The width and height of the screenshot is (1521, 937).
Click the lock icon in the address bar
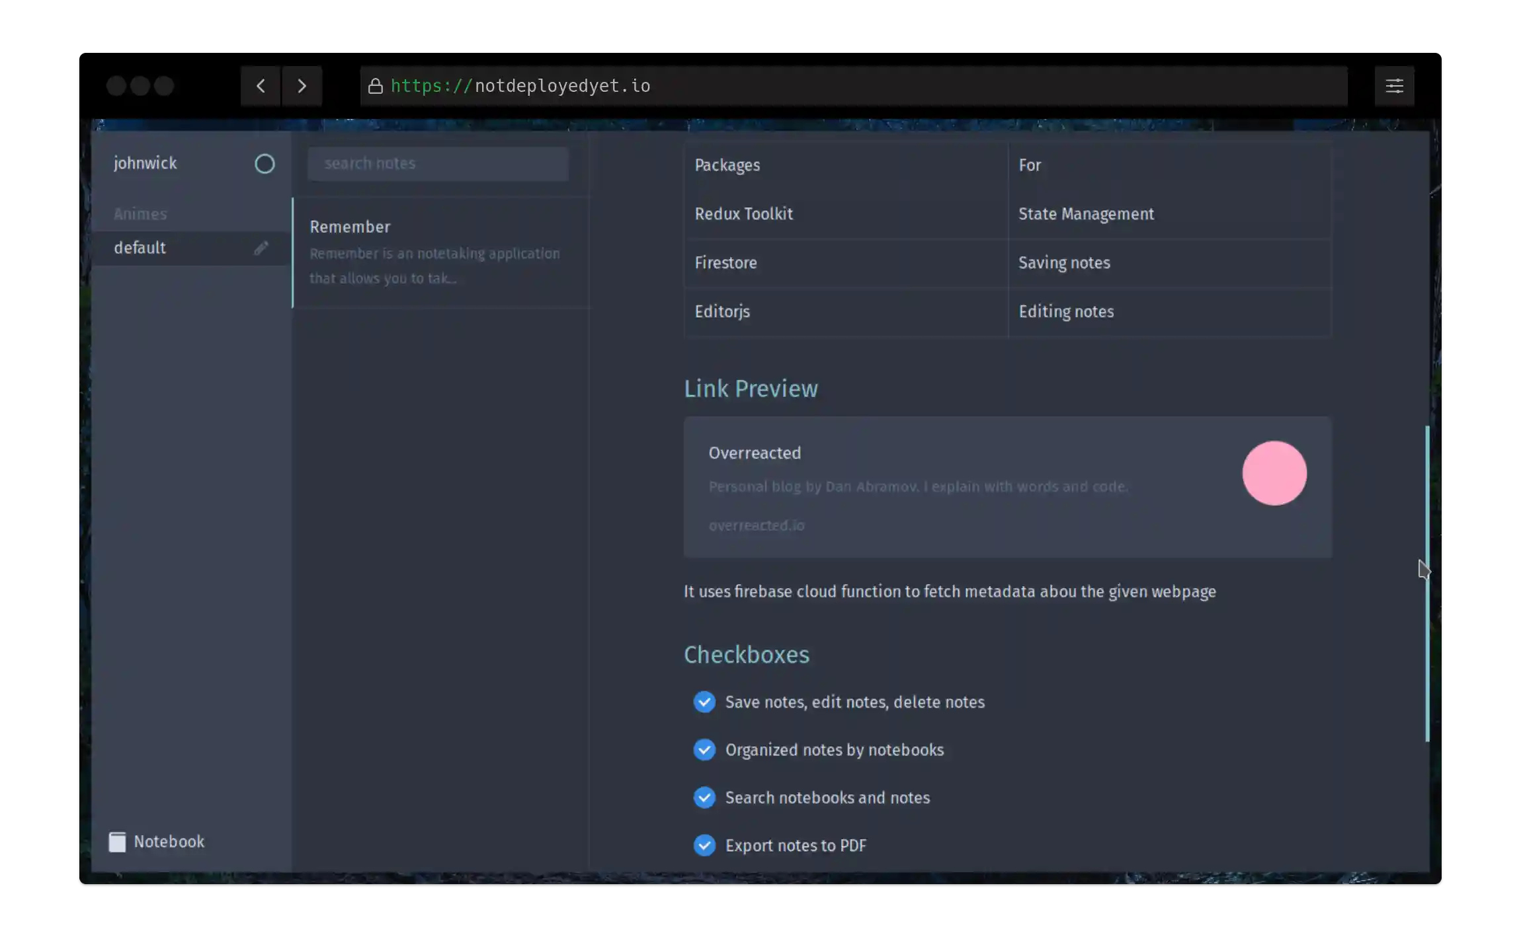(374, 85)
